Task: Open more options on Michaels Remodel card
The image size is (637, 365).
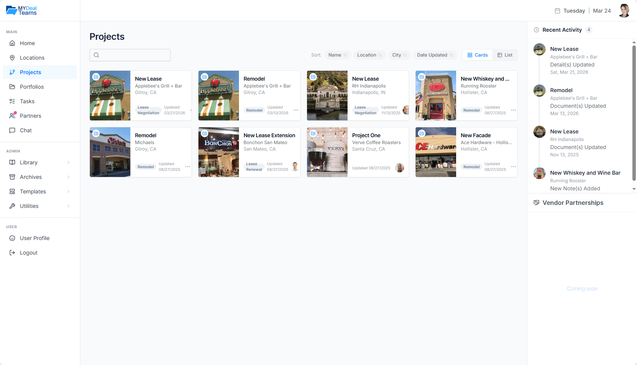Action: coord(188,167)
